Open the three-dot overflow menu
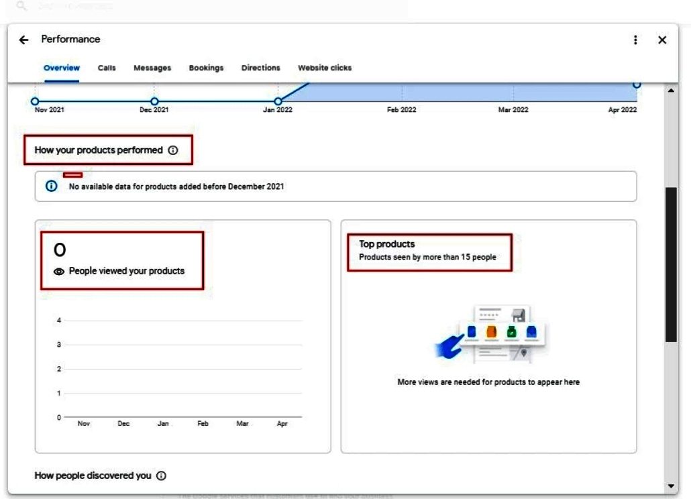The image size is (691, 499). pos(634,41)
